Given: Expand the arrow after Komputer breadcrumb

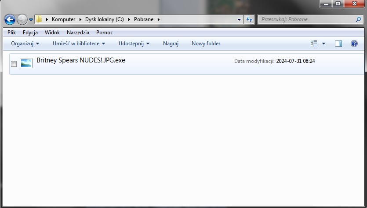Looking at the screenshot, I should pos(80,19).
